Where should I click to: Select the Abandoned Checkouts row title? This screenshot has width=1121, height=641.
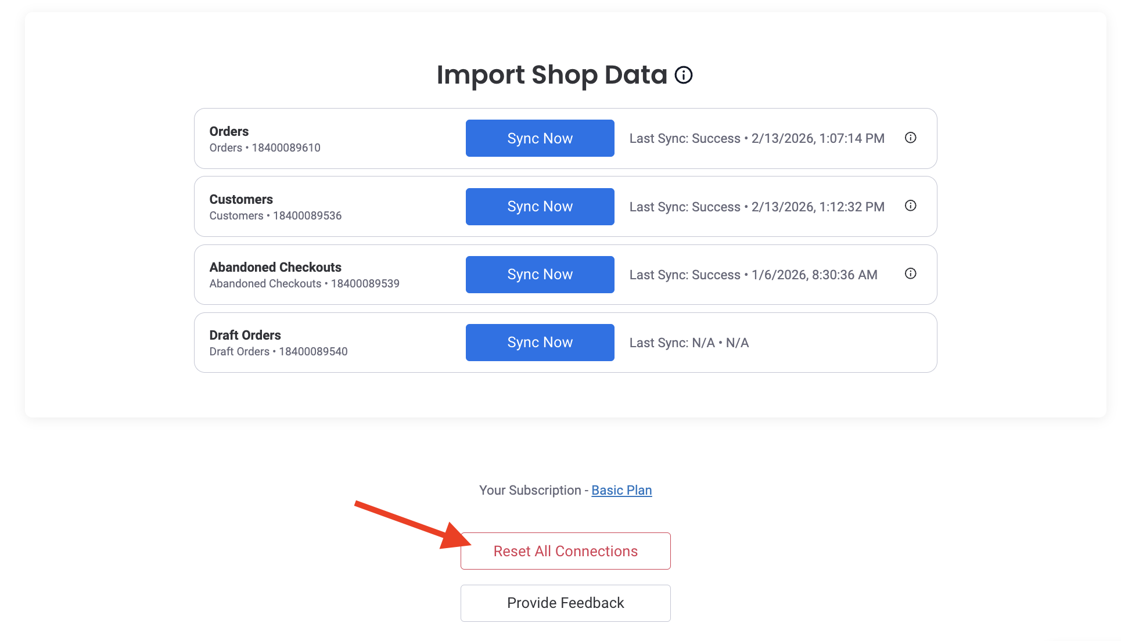[x=275, y=267]
